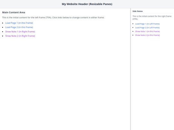Image resolution: width=174 pixels, height=130 pixels.
Task: Open Load Page 2 (in this Frame) link
Action: [19, 27]
